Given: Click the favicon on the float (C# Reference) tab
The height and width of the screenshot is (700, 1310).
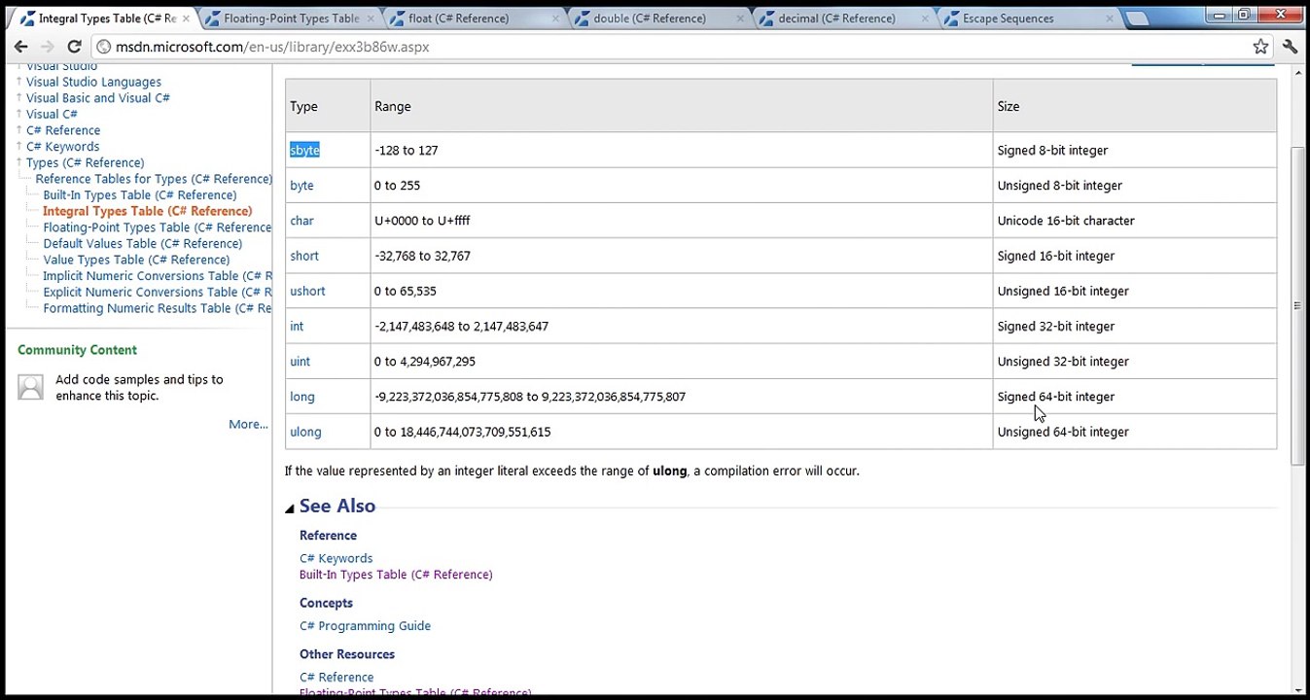Looking at the screenshot, I should coord(396,18).
